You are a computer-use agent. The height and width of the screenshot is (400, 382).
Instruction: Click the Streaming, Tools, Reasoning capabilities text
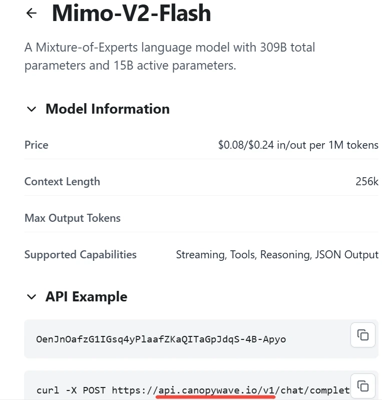277,255
